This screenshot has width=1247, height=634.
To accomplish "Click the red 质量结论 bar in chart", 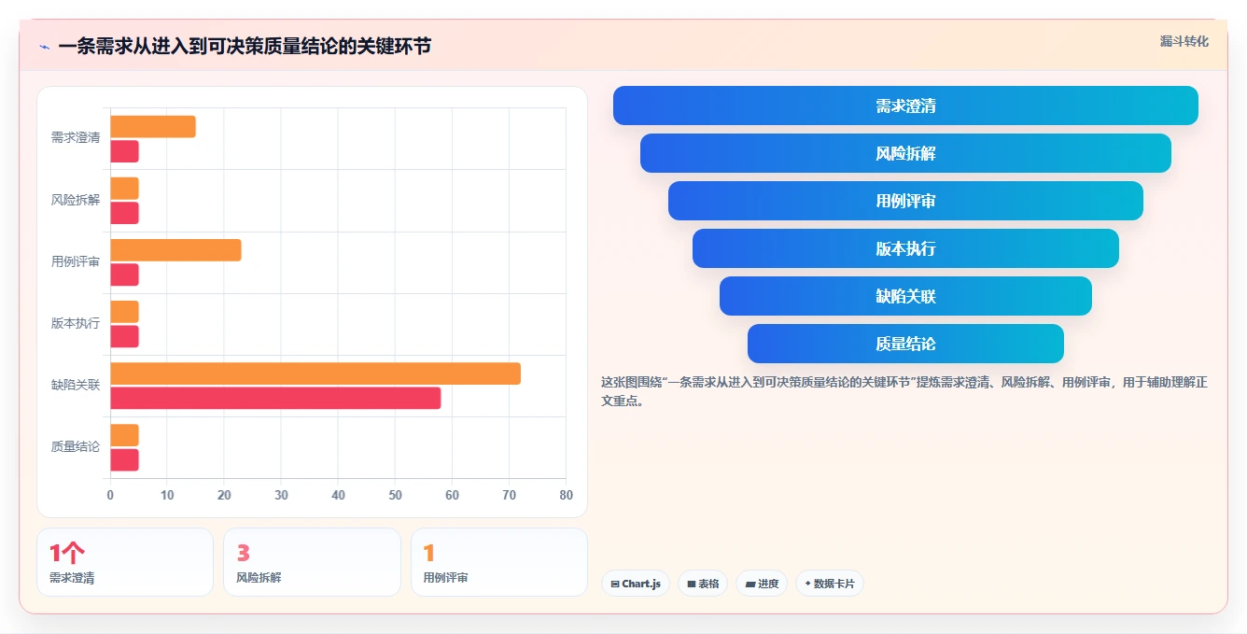I will (x=125, y=460).
